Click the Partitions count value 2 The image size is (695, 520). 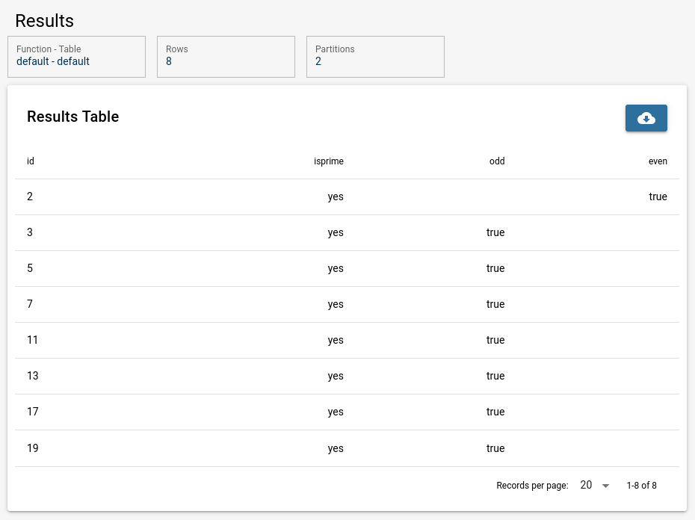(x=318, y=61)
